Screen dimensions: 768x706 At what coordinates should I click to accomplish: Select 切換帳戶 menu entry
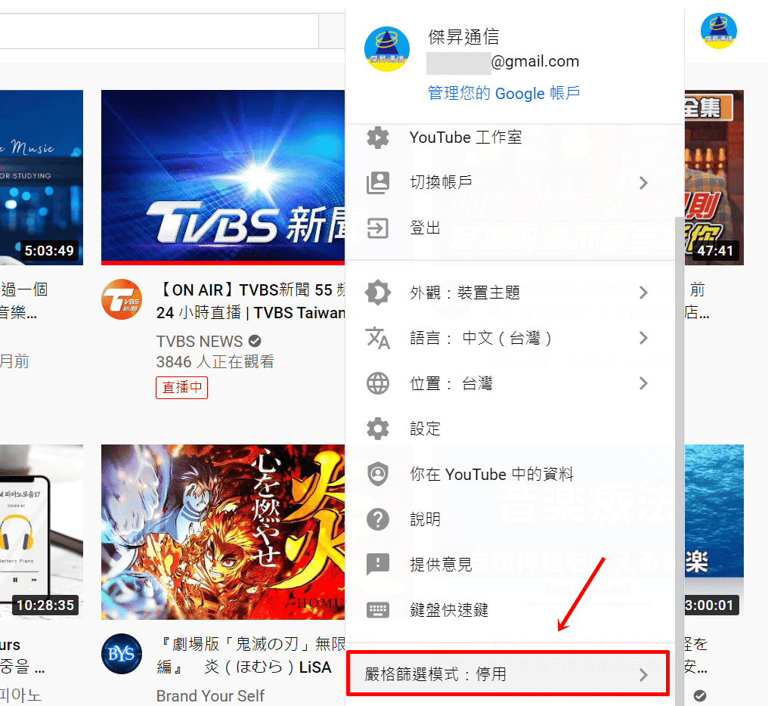pos(509,183)
